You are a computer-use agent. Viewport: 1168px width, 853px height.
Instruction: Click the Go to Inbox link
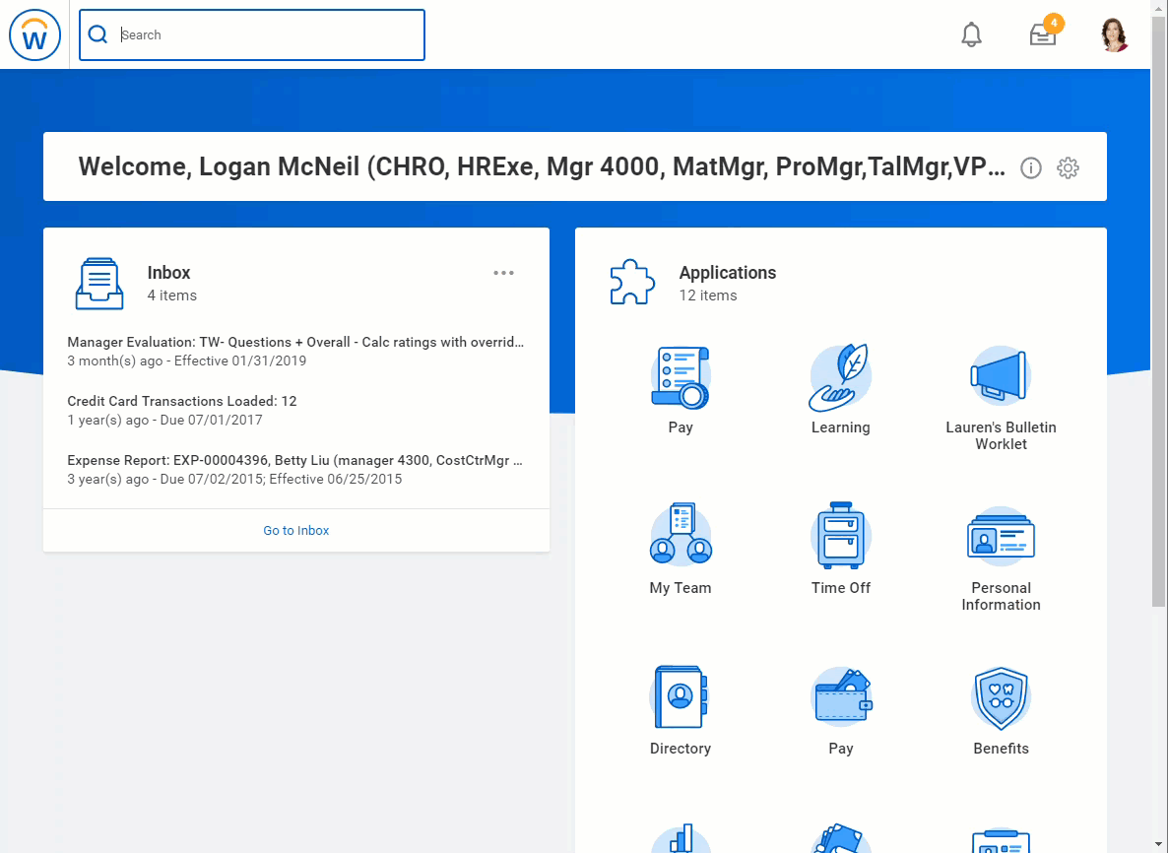pyautogui.click(x=295, y=530)
